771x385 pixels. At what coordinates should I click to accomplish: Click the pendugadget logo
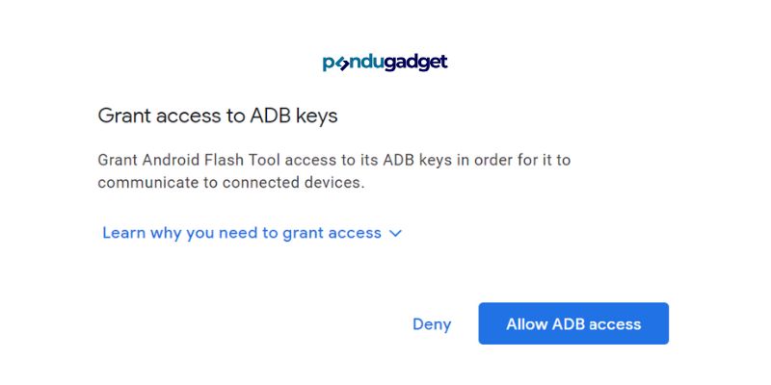tap(385, 63)
